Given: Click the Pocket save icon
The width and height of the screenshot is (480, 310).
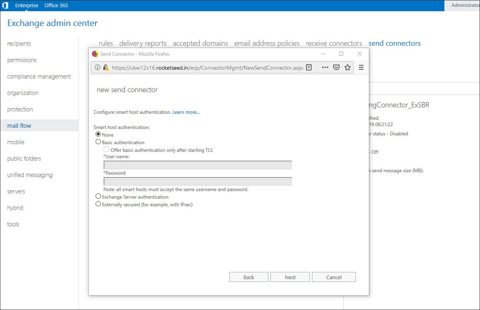Looking at the screenshot, I should 336,68.
